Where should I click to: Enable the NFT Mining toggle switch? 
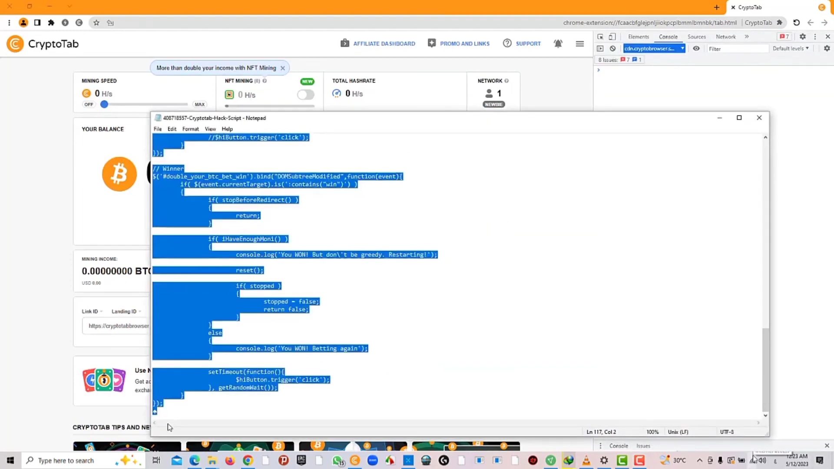[x=305, y=95]
